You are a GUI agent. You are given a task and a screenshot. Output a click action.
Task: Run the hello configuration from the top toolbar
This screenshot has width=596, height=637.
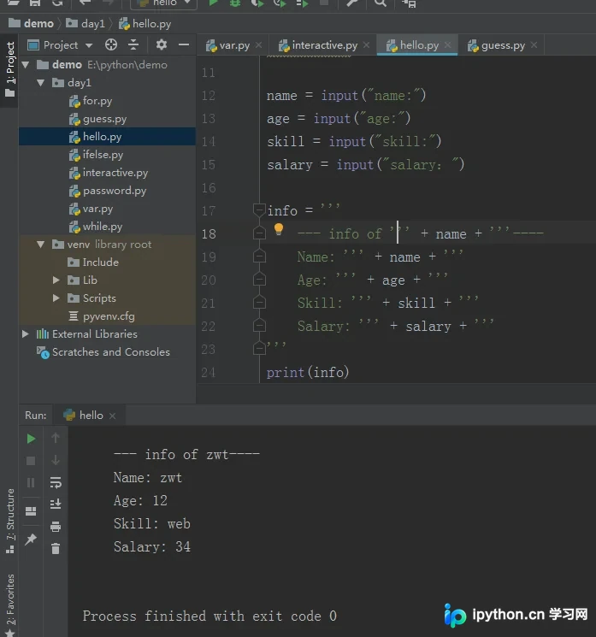tap(213, 3)
